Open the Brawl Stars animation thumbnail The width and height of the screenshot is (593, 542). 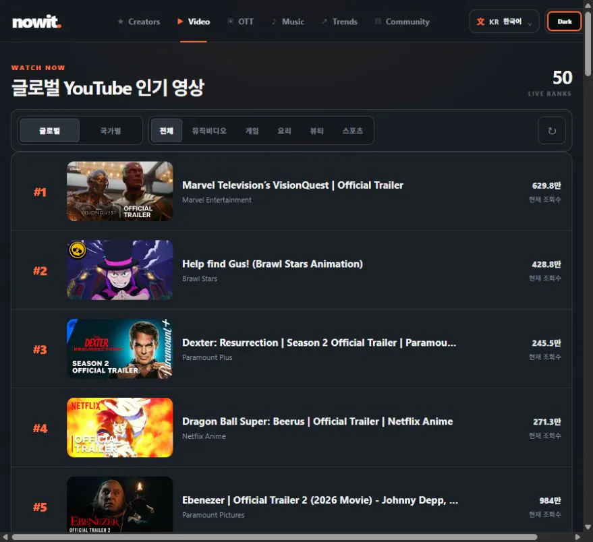pyautogui.click(x=120, y=270)
